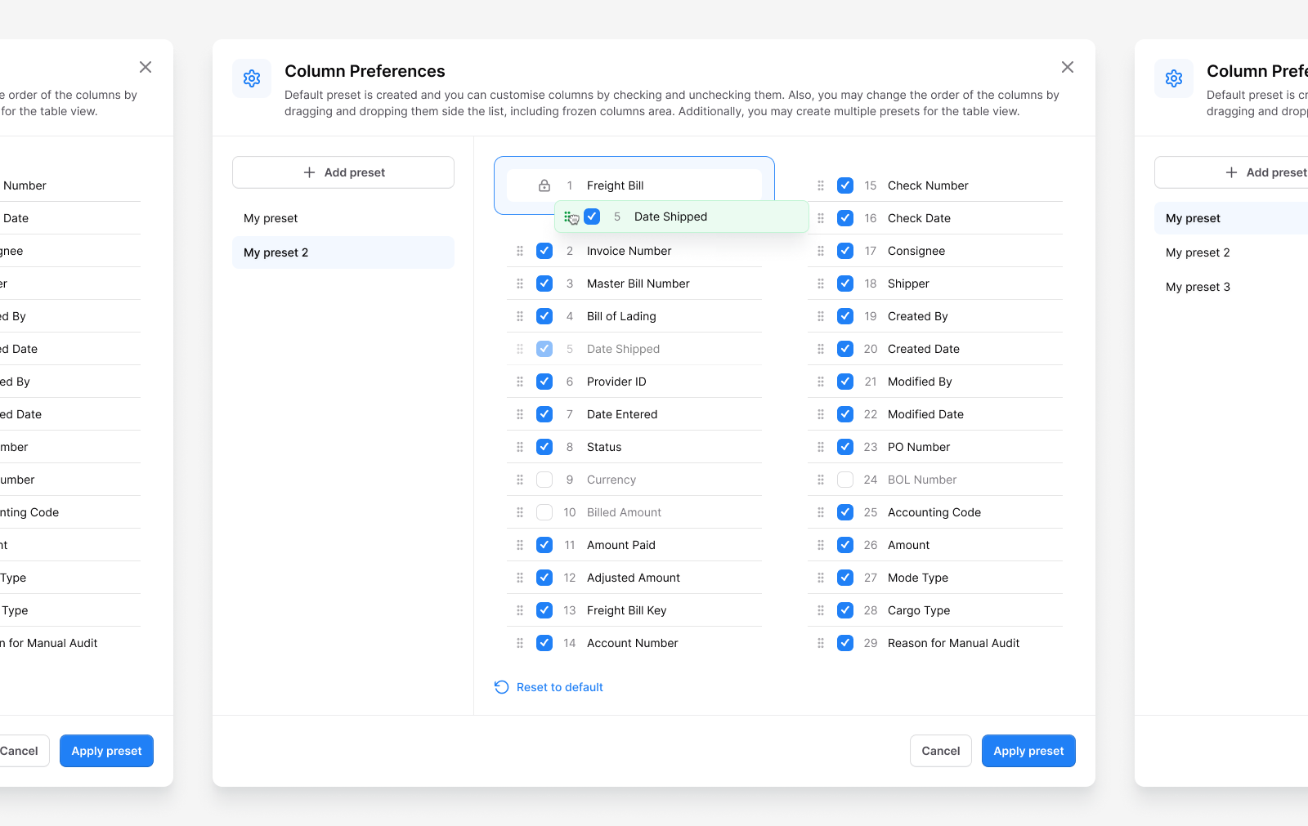The height and width of the screenshot is (826, 1308).
Task: Click the drag handle beside Modified Date
Action: coord(821,414)
